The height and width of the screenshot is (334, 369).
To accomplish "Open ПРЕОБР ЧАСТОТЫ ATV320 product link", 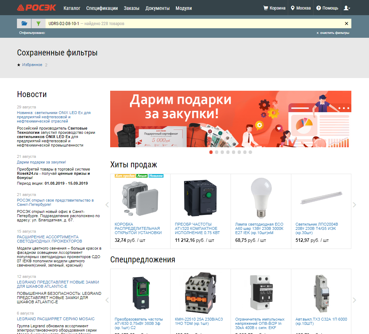I will (197, 228).
